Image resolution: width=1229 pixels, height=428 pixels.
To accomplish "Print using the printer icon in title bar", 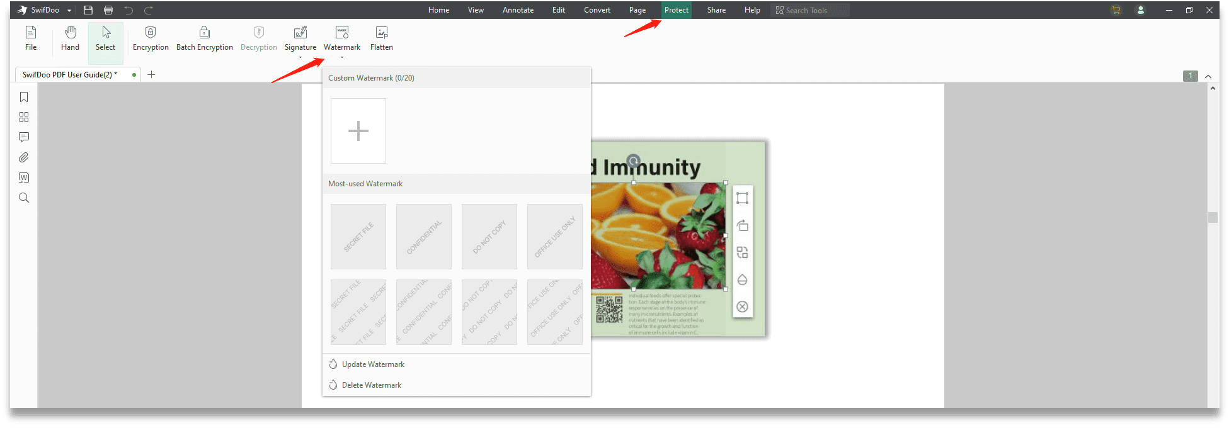I will click(108, 10).
